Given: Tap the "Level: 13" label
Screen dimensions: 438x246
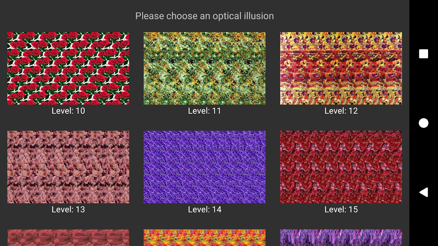Looking at the screenshot, I should (68, 209).
